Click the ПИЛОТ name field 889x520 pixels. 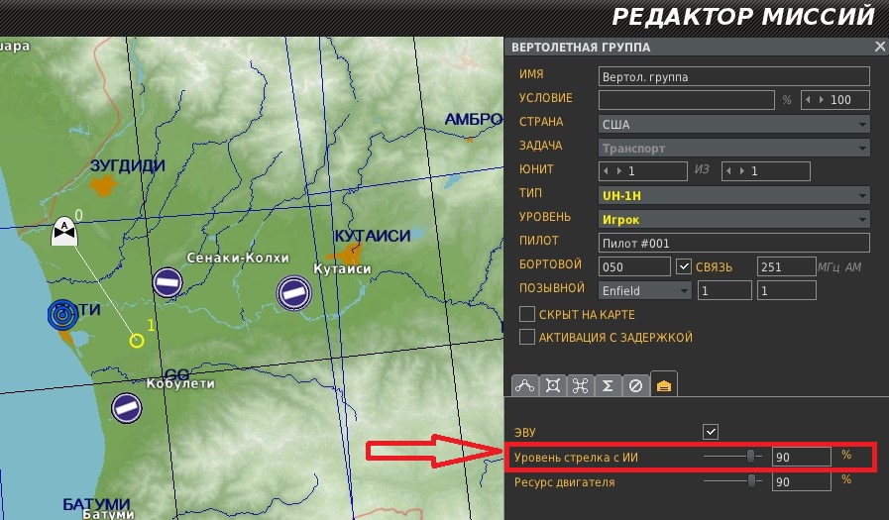[734, 243]
